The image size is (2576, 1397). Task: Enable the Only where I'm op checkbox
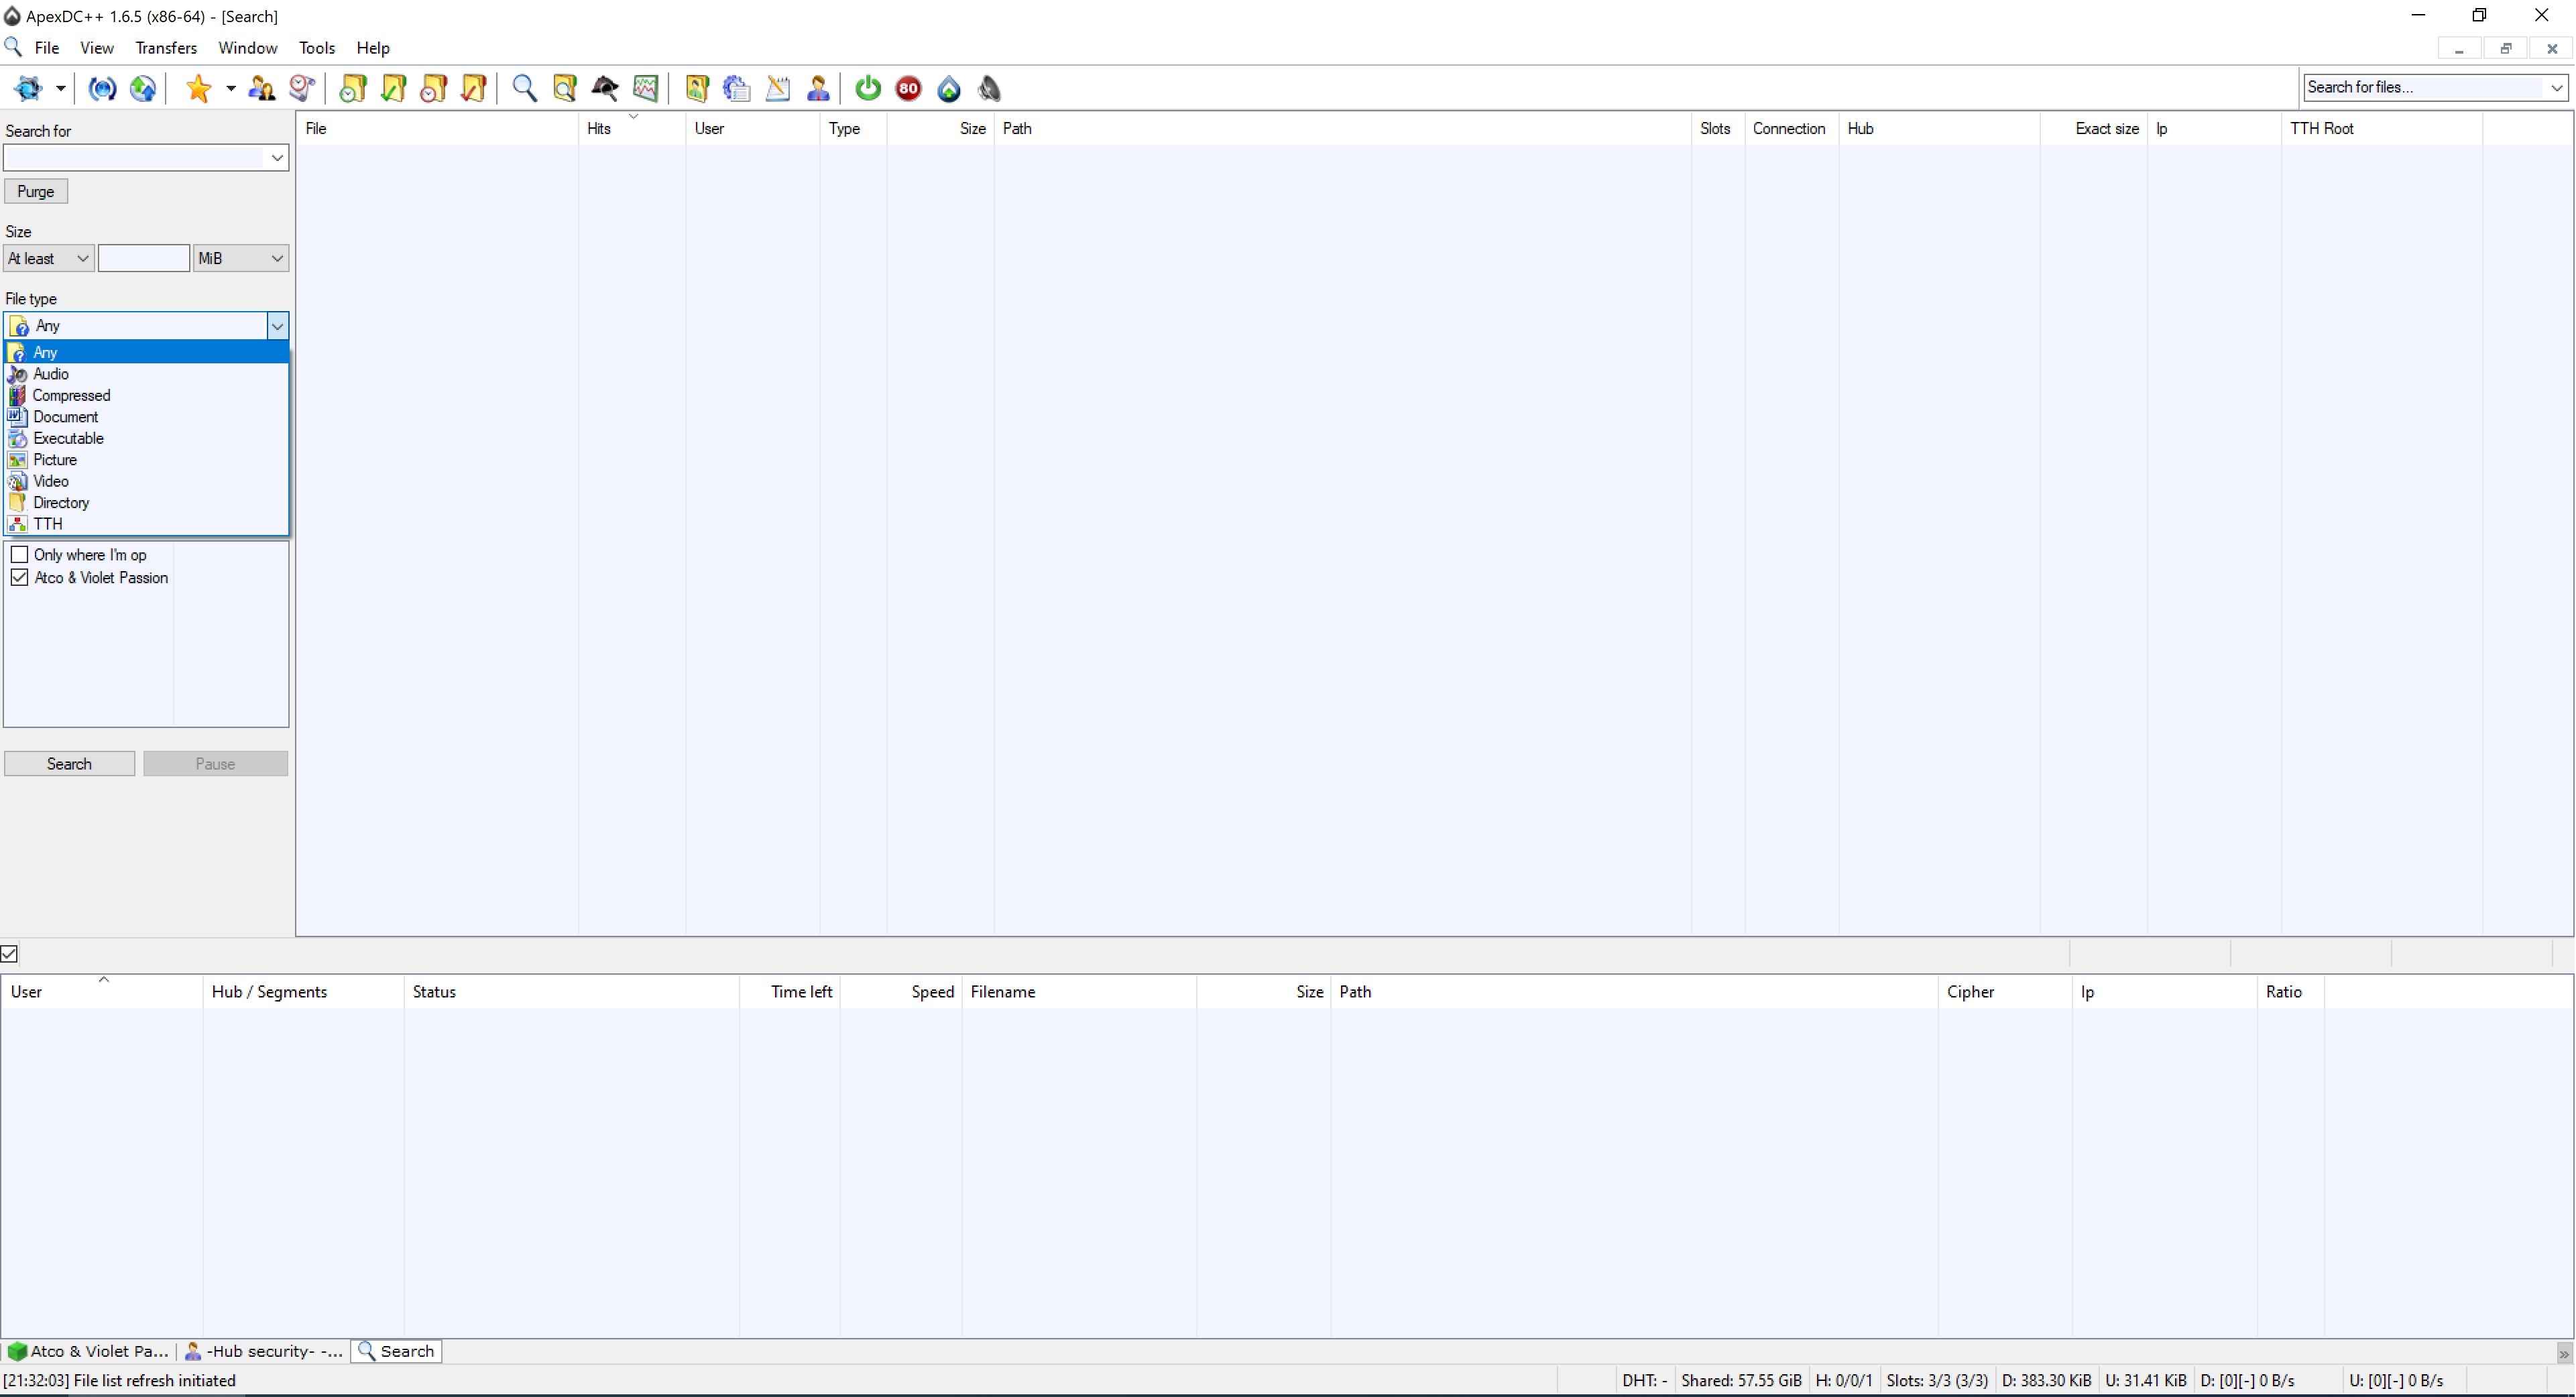point(19,555)
